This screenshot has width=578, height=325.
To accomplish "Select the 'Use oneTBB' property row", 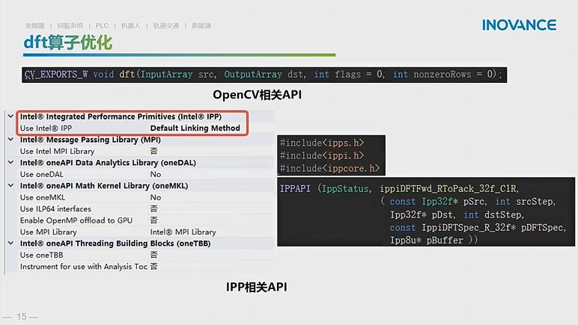I will [x=147, y=255].
